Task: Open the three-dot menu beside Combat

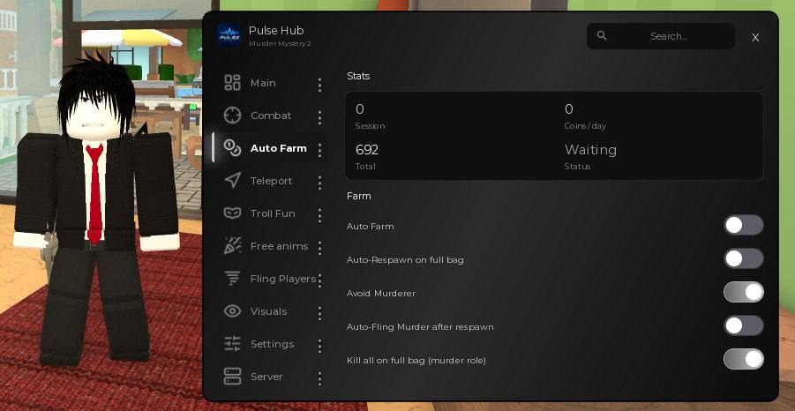Action: pyautogui.click(x=319, y=117)
